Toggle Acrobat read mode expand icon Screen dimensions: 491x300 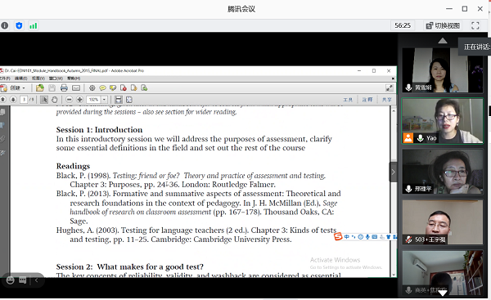click(390, 88)
